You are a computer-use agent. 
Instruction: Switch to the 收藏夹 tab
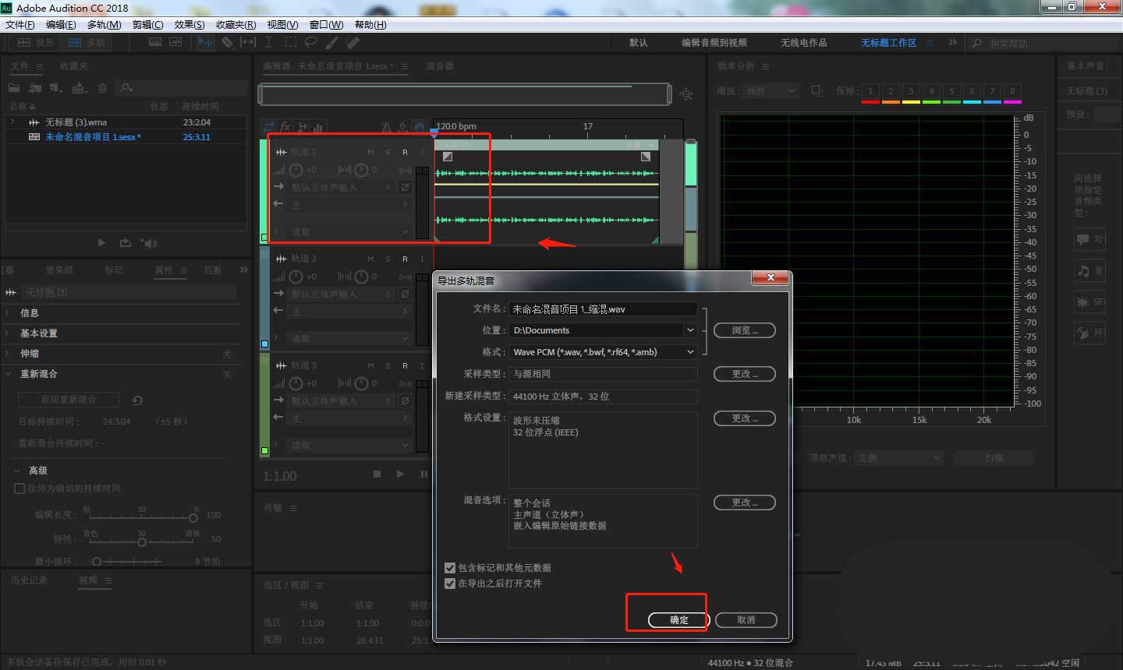pos(74,66)
